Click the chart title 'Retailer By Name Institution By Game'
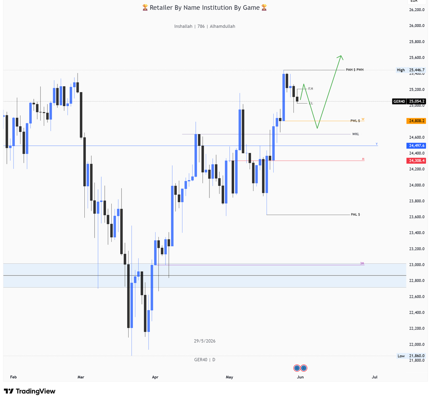The image size is (431, 401). tap(205, 8)
